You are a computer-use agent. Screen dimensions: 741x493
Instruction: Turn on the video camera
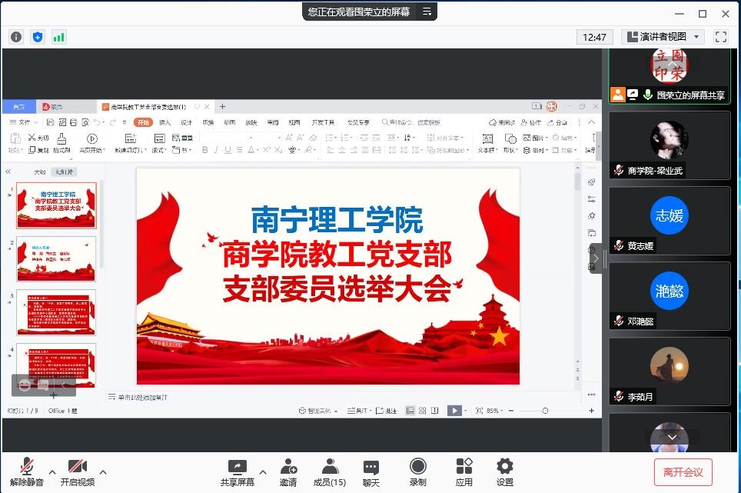point(77,471)
